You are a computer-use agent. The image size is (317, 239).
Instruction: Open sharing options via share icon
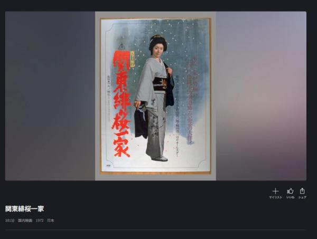pyautogui.click(x=302, y=191)
